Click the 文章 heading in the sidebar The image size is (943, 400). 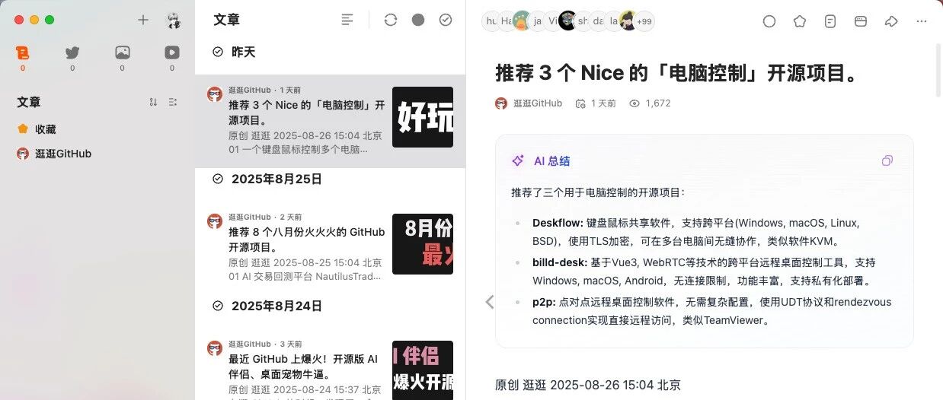(29, 102)
